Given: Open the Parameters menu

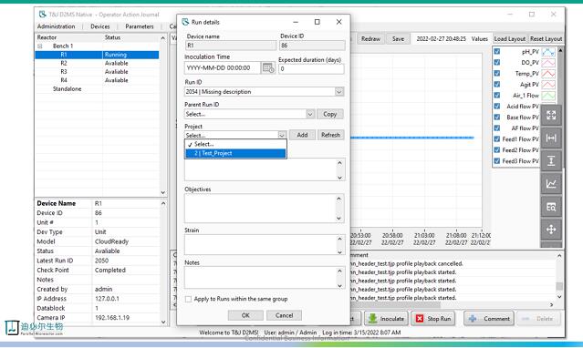Looking at the screenshot, I should 140,26.
